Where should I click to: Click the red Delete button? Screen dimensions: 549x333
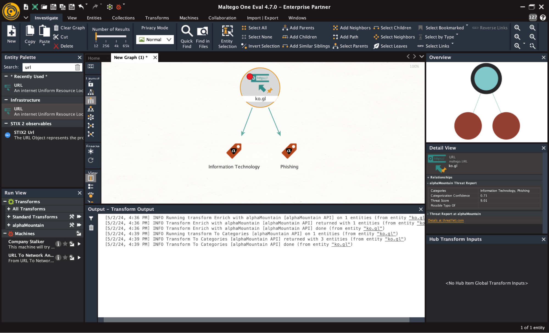point(63,46)
